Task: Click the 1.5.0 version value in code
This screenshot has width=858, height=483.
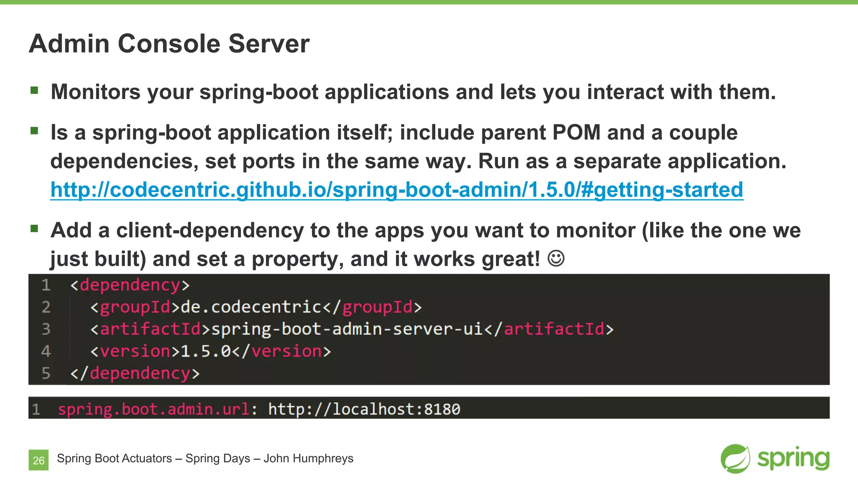Action: (205, 351)
